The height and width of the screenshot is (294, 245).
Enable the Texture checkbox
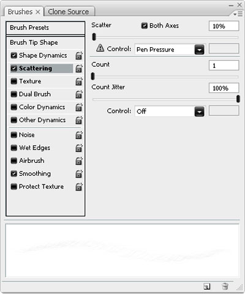(x=13, y=81)
